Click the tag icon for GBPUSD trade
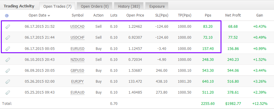This screenshot has width=274, height=109. (8, 71)
